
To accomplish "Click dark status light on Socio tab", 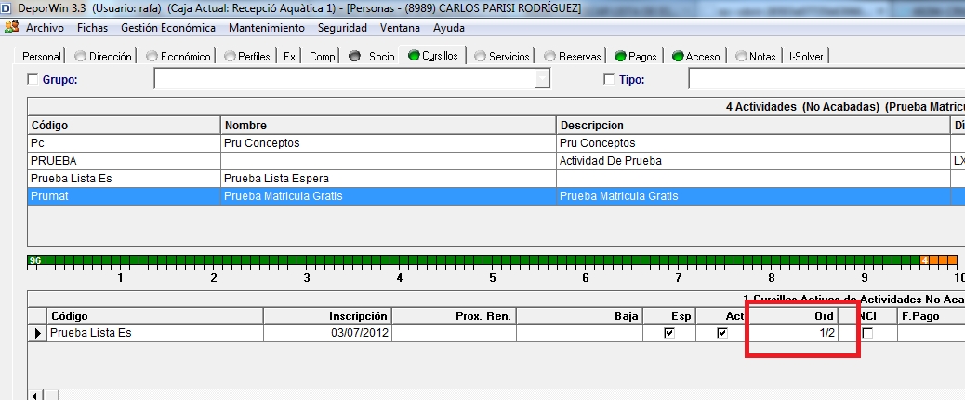I will tap(354, 56).
